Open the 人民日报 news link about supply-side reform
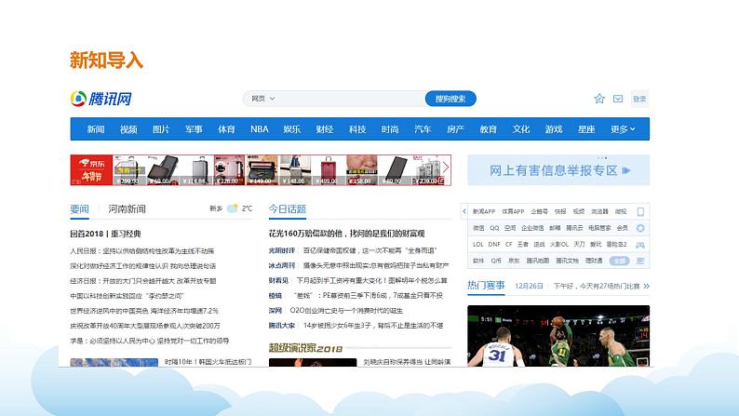The width and height of the screenshot is (739, 416). click(x=141, y=251)
